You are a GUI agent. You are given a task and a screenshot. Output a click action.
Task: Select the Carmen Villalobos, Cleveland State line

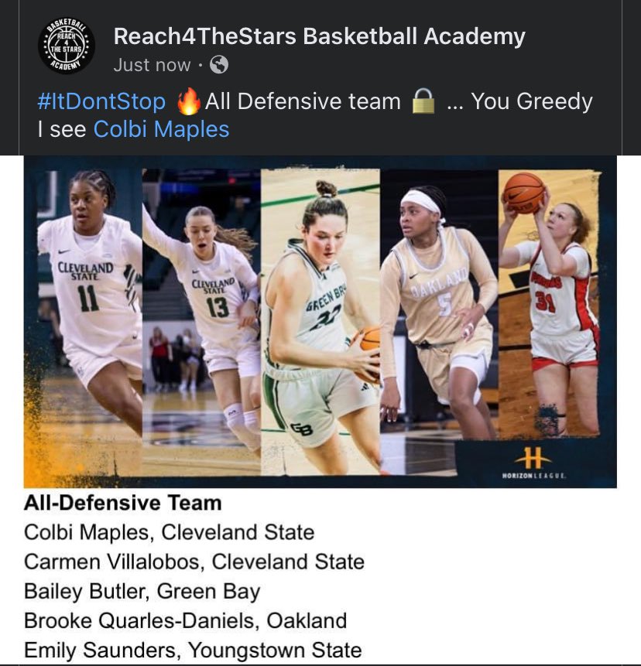coord(194,562)
